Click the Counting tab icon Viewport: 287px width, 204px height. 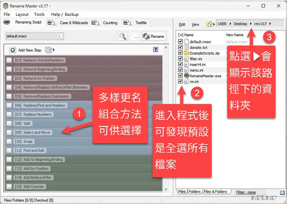coord(95,23)
